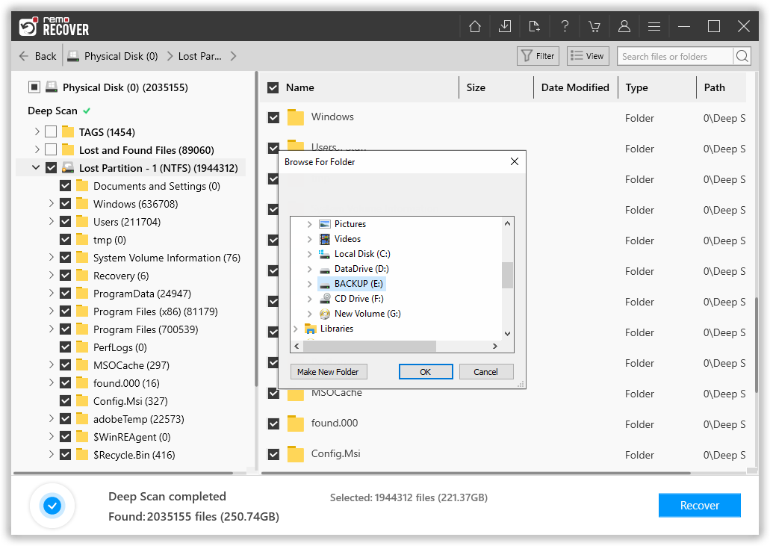Click the Recover button
The width and height of the screenshot is (770, 546).
[699, 505]
